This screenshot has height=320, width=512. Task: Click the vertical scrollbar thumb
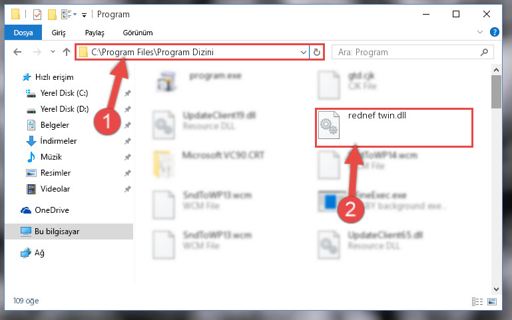click(x=496, y=92)
